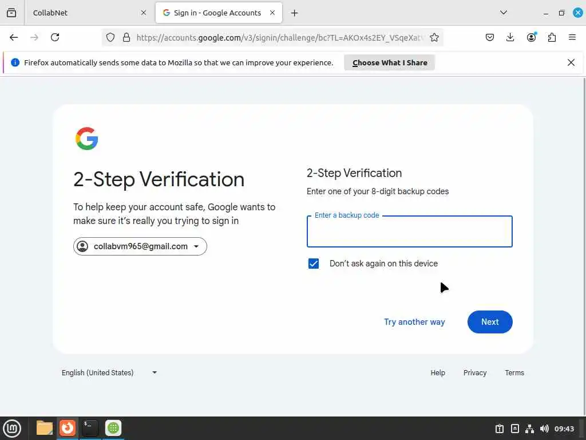
Task: Click the network icon in the system tray
Action: click(x=529, y=429)
